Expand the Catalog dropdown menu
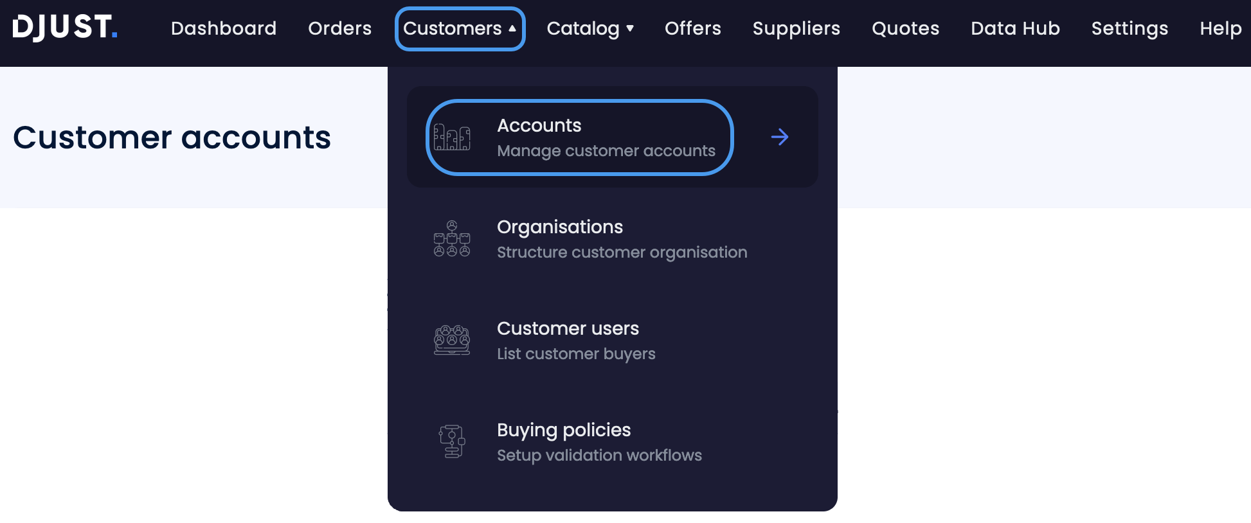Screen dimensions: 1251x523 590,28
